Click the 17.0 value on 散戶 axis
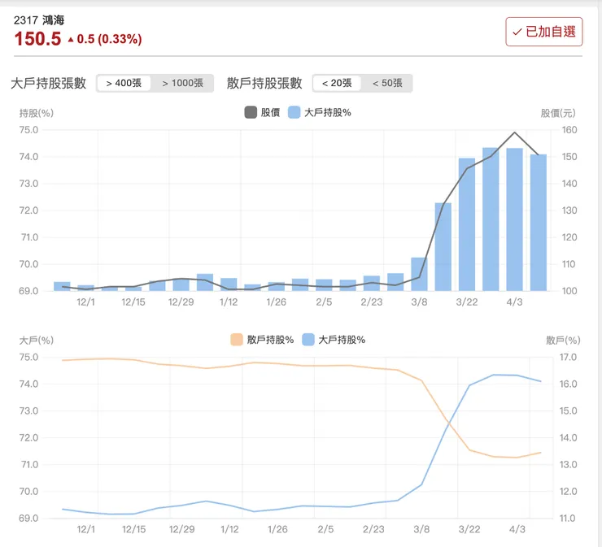The height and width of the screenshot is (547, 602). pos(568,357)
